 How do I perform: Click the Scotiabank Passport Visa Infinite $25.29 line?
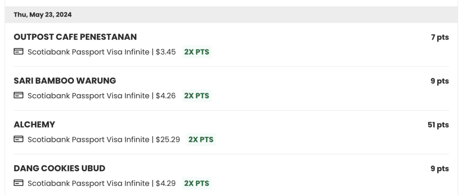coord(104,140)
